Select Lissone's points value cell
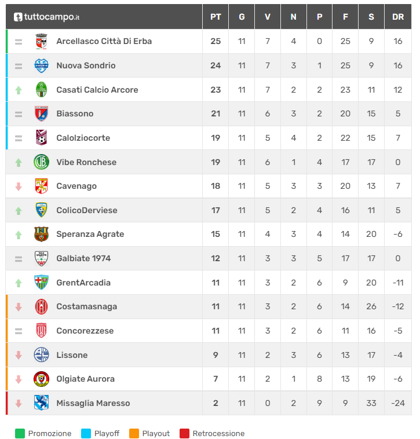 pyautogui.click(x=216, y=355)
